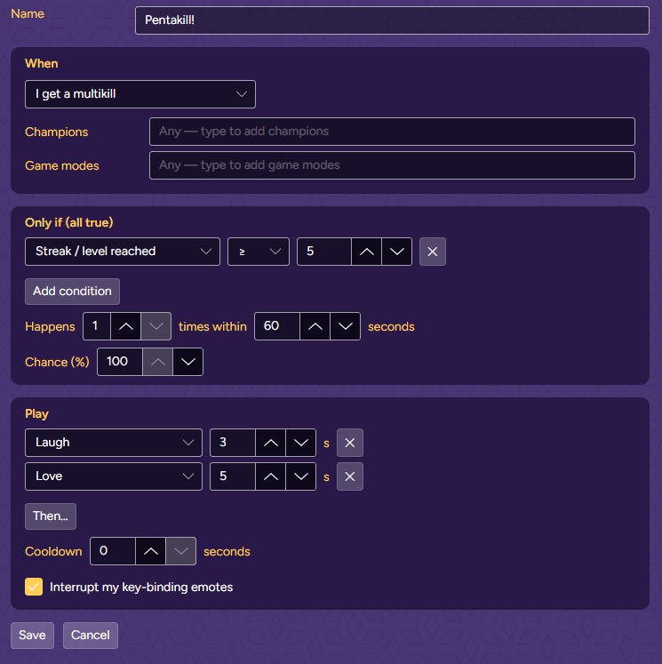Increase the Laugh emote duration
Viewport: 662px width, 664px height.
click(x=270, y=443)
